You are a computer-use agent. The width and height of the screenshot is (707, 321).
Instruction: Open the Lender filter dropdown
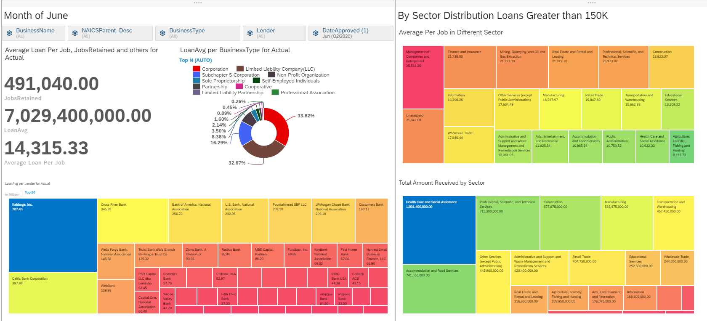[x=274, y=33]
